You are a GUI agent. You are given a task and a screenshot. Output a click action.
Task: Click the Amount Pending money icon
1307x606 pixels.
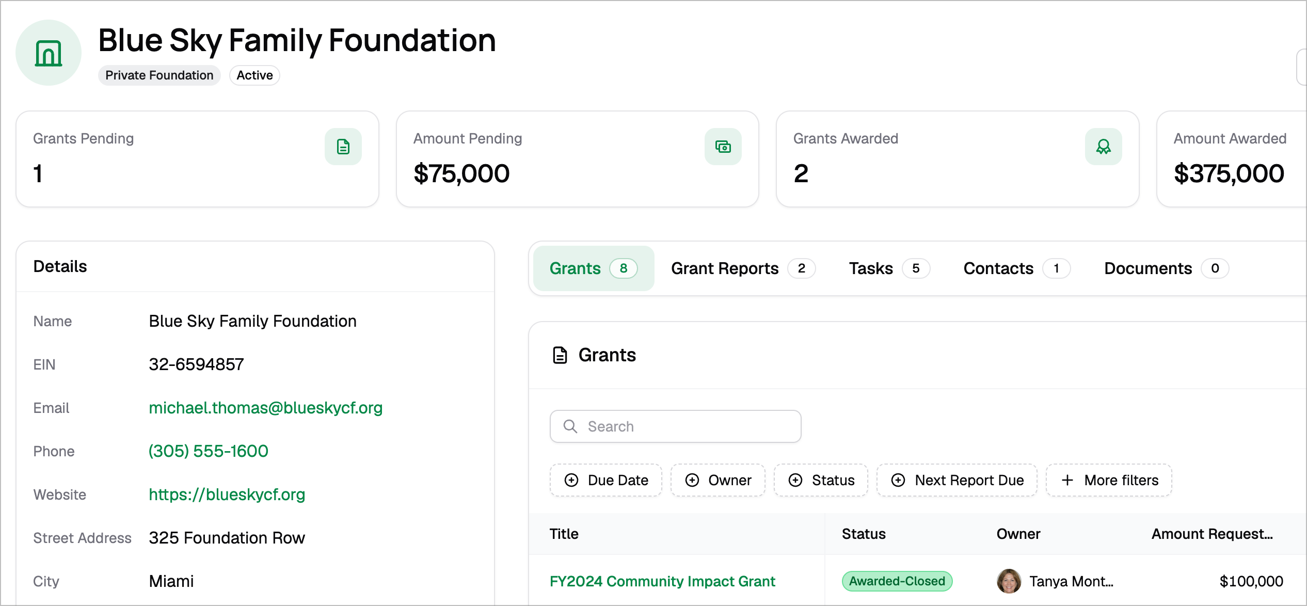click(x=723, y=147)
